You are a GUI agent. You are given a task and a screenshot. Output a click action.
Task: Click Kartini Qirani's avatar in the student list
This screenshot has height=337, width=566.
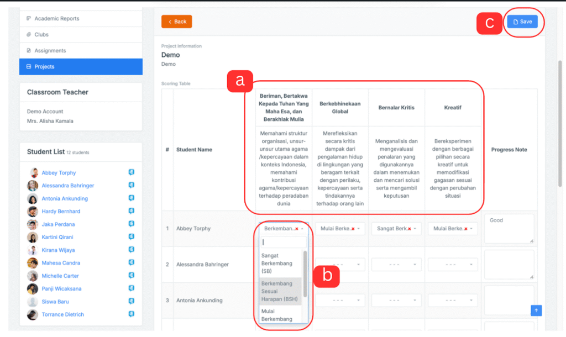pos(33,237)
